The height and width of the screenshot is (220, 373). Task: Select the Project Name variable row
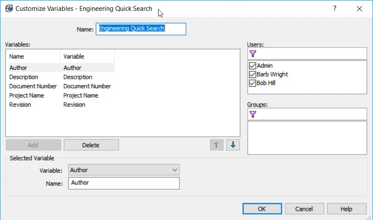(26, 95)
